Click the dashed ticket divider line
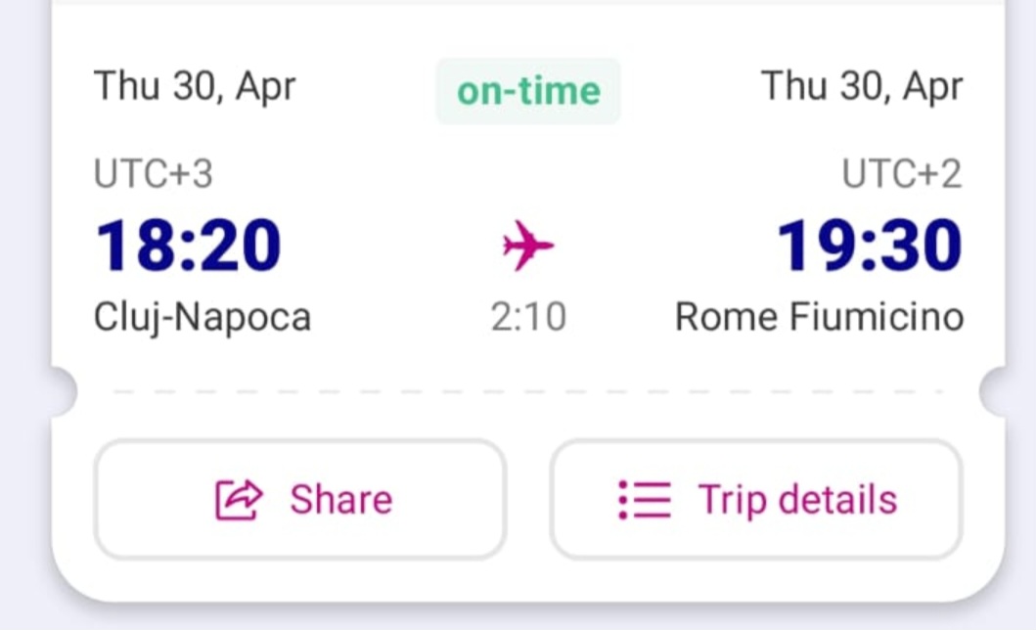The width and height of the screenshot is (1036, 630). (528, 391)
